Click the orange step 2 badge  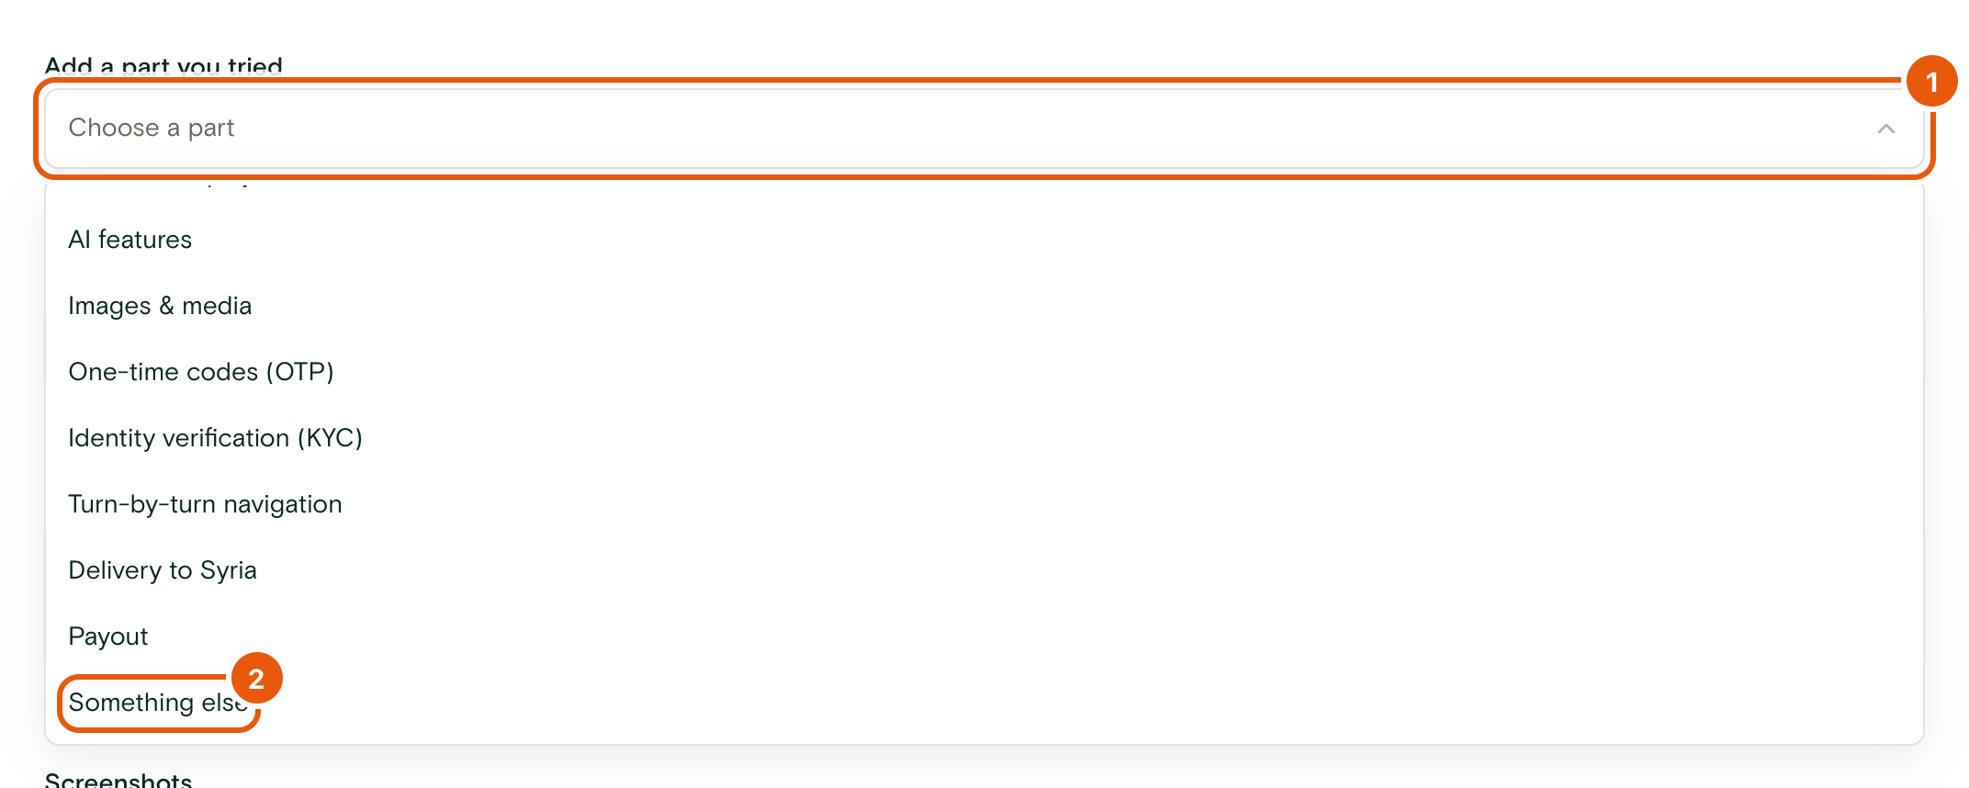tap(256, 679)
